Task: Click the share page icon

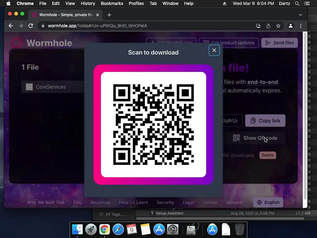Action: [268, 26]
